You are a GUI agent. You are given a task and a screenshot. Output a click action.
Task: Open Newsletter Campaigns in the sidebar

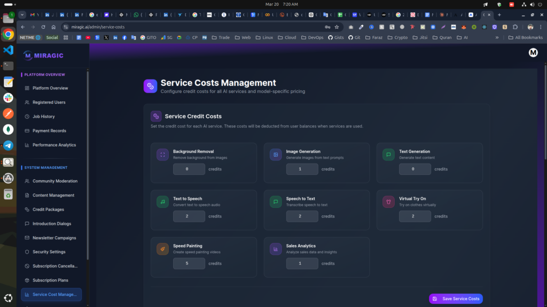point(51,238)
